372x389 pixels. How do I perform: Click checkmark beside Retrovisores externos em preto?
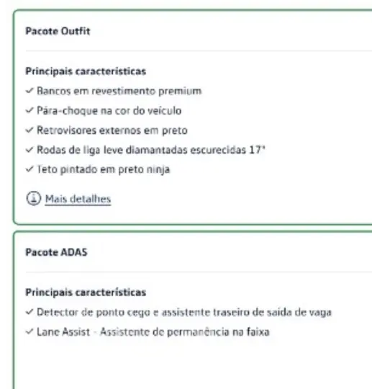pos(30,130)
